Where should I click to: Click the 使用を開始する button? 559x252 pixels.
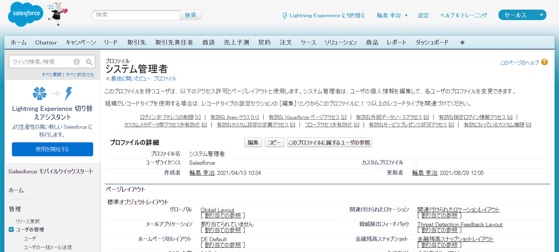52,149
